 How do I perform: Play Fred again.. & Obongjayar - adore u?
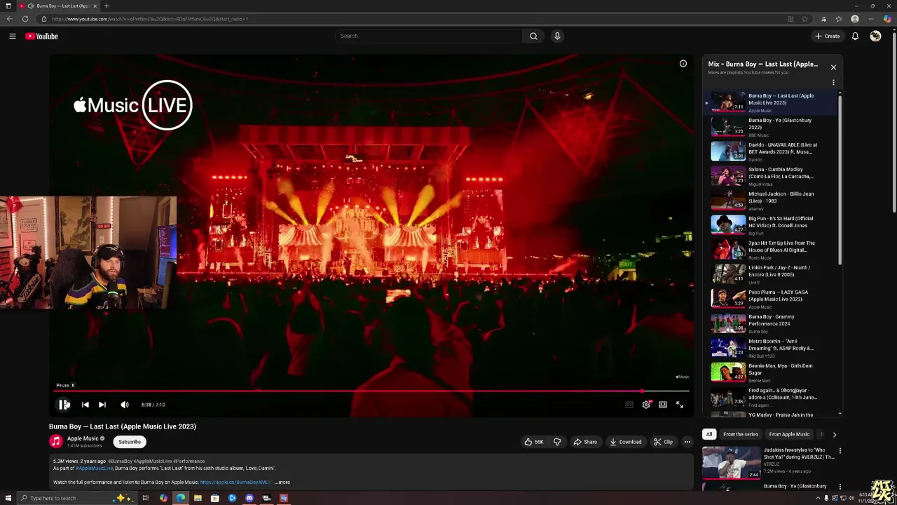(x=771, y=397)
